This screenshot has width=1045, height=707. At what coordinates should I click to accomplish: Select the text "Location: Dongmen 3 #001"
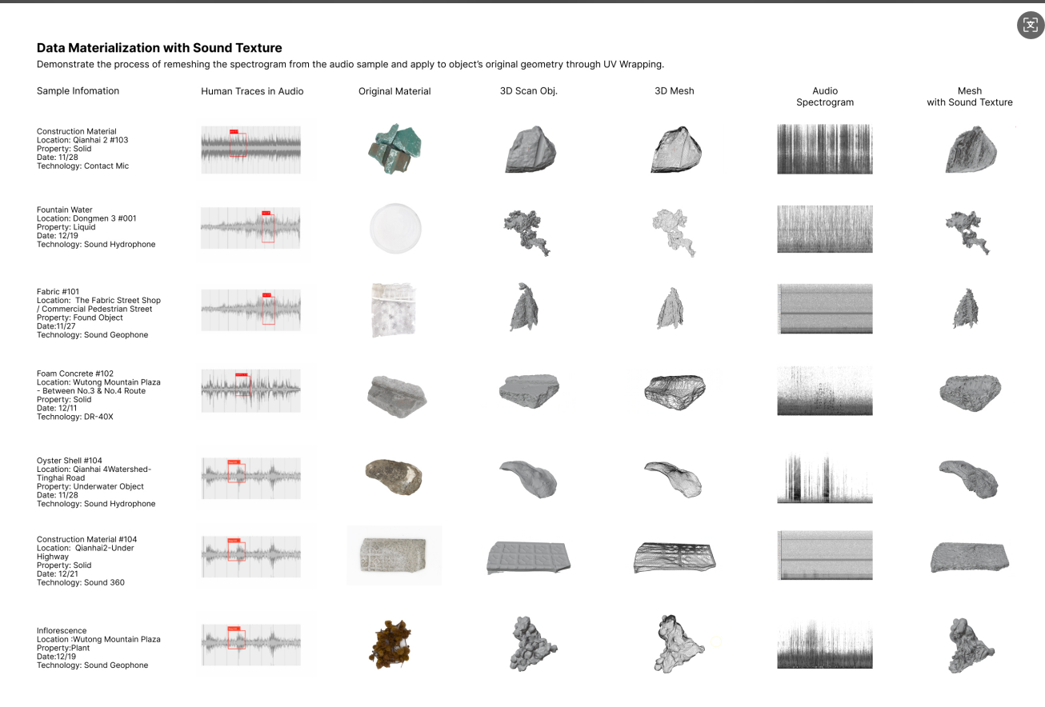point(86,218)
